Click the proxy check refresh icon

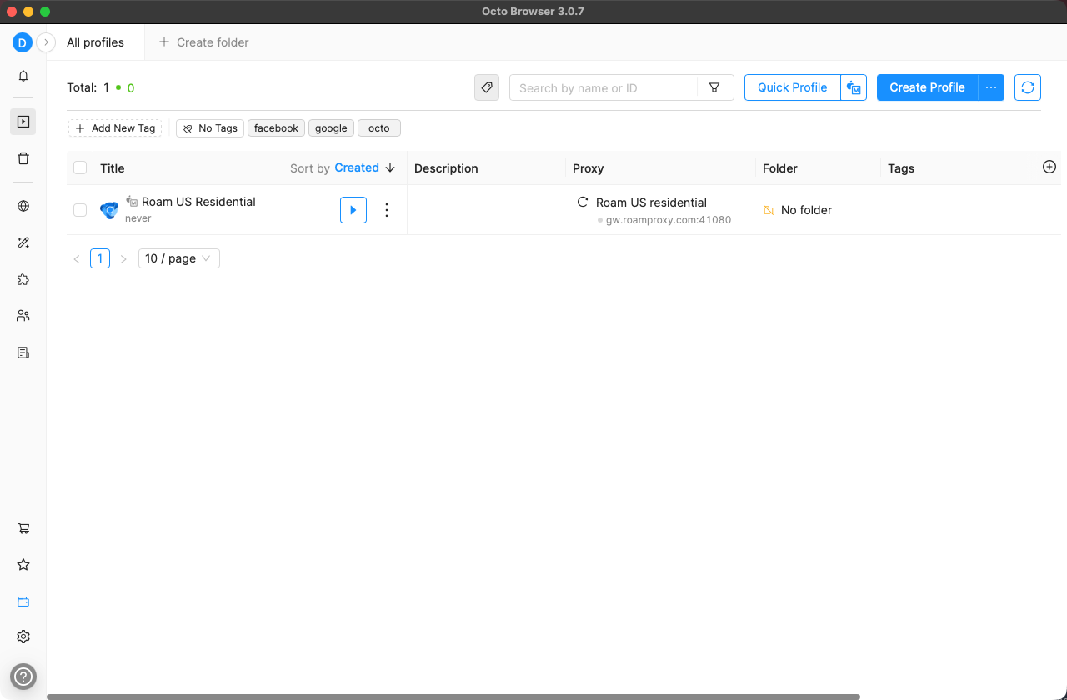click(x=583, y=202)
